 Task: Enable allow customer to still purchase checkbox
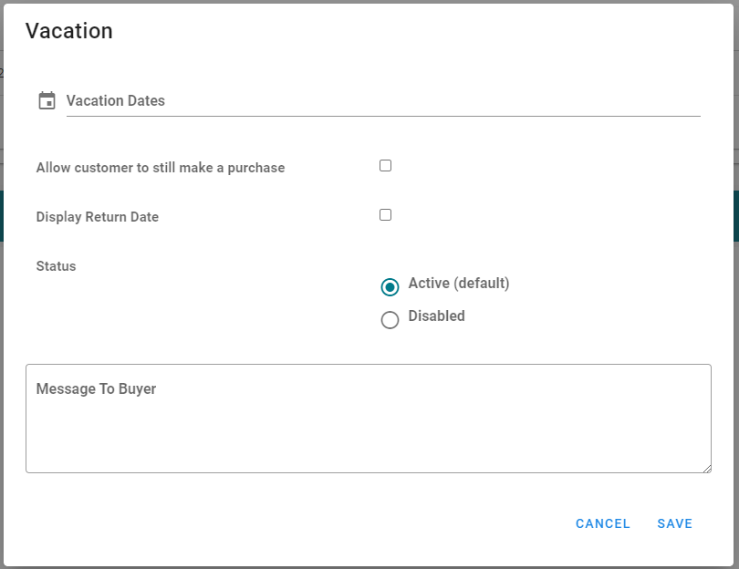[386, 166]
